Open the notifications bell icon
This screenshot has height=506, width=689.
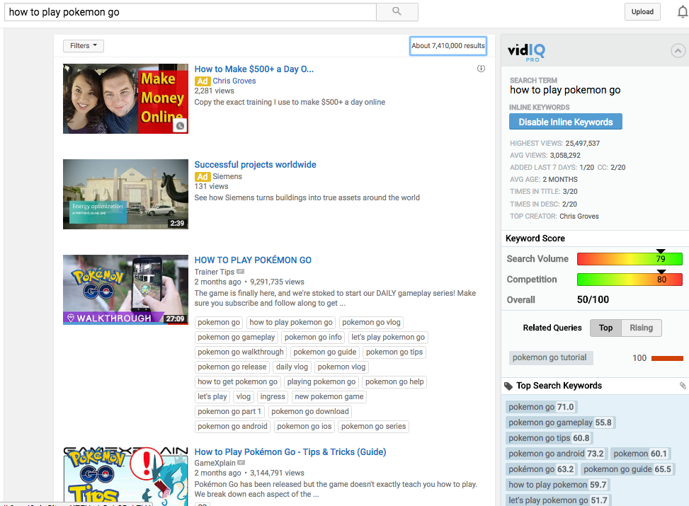(x=682, y=12)
